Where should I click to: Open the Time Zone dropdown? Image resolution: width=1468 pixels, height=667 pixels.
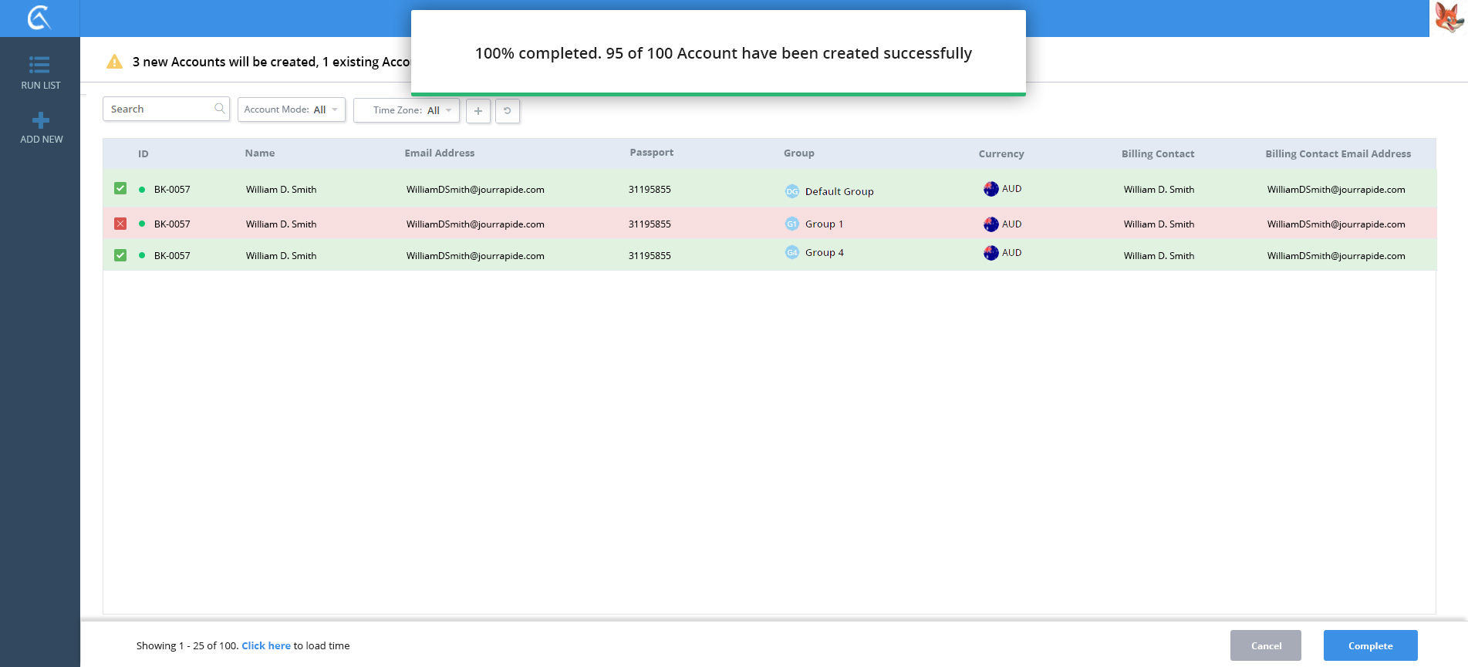(407, 110)
